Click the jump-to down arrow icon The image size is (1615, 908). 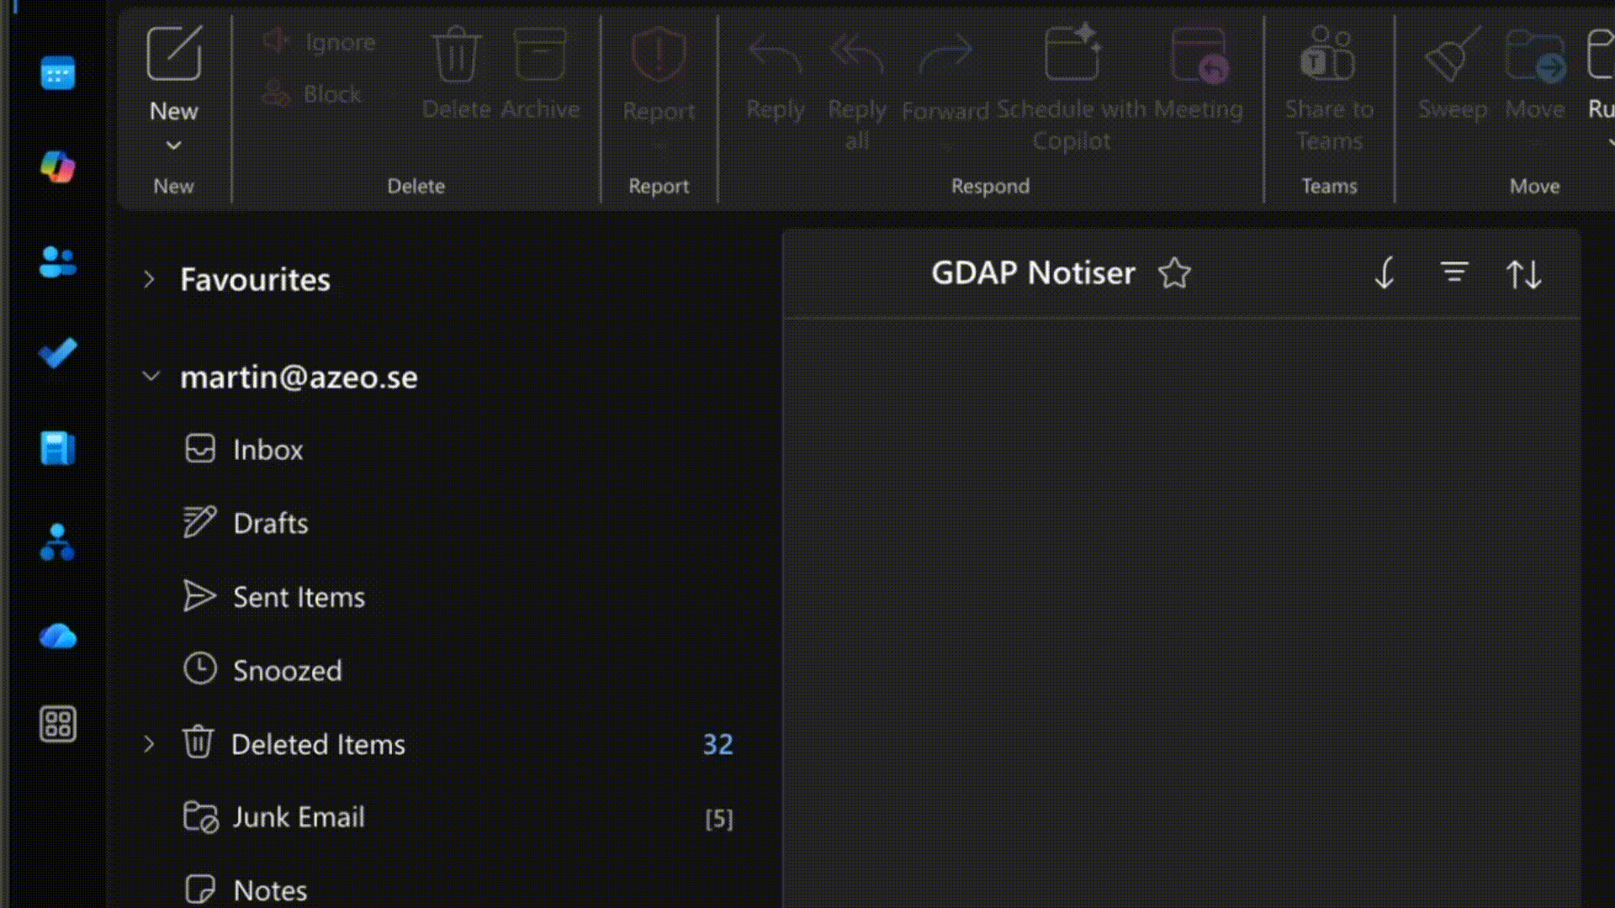(x=1385, y=272)
